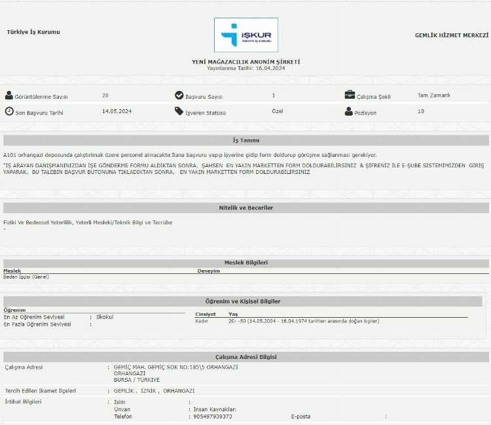Click the company name YENİ MAĞAZACILIK ANONİM ŞİRKETİ
The height and width of the screenshot is (425, 491).
click(x=245, y=61)
